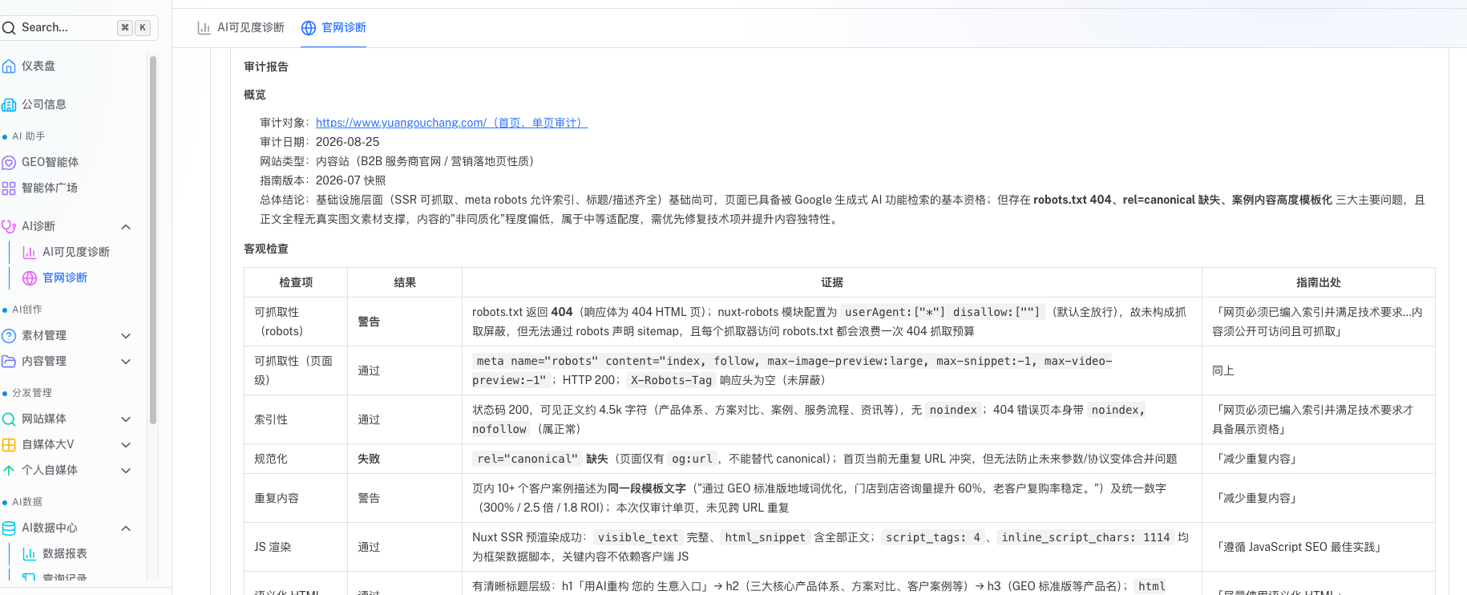
Task: Click the 概览 heading
Action: point(255,95)
